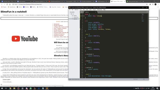Click the Sublime minimap
The height and width of the screenshot is (90, 160).
coord(143,17)
